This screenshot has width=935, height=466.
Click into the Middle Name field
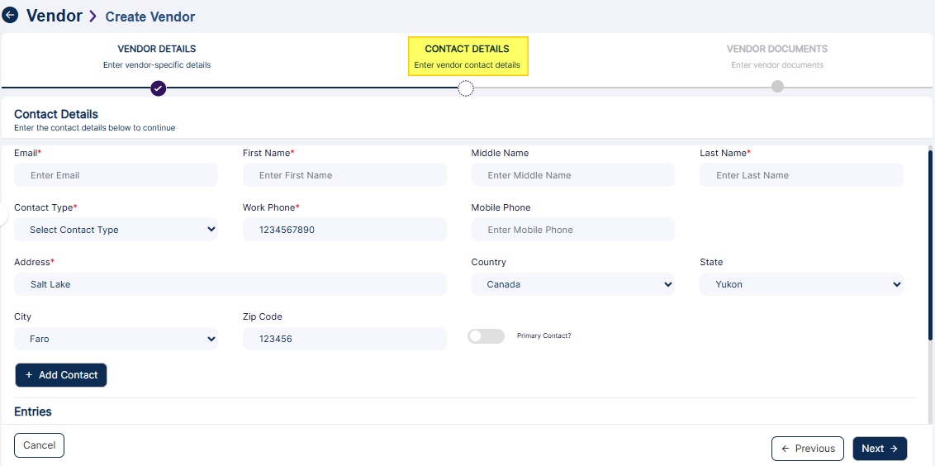coord(573,175)
